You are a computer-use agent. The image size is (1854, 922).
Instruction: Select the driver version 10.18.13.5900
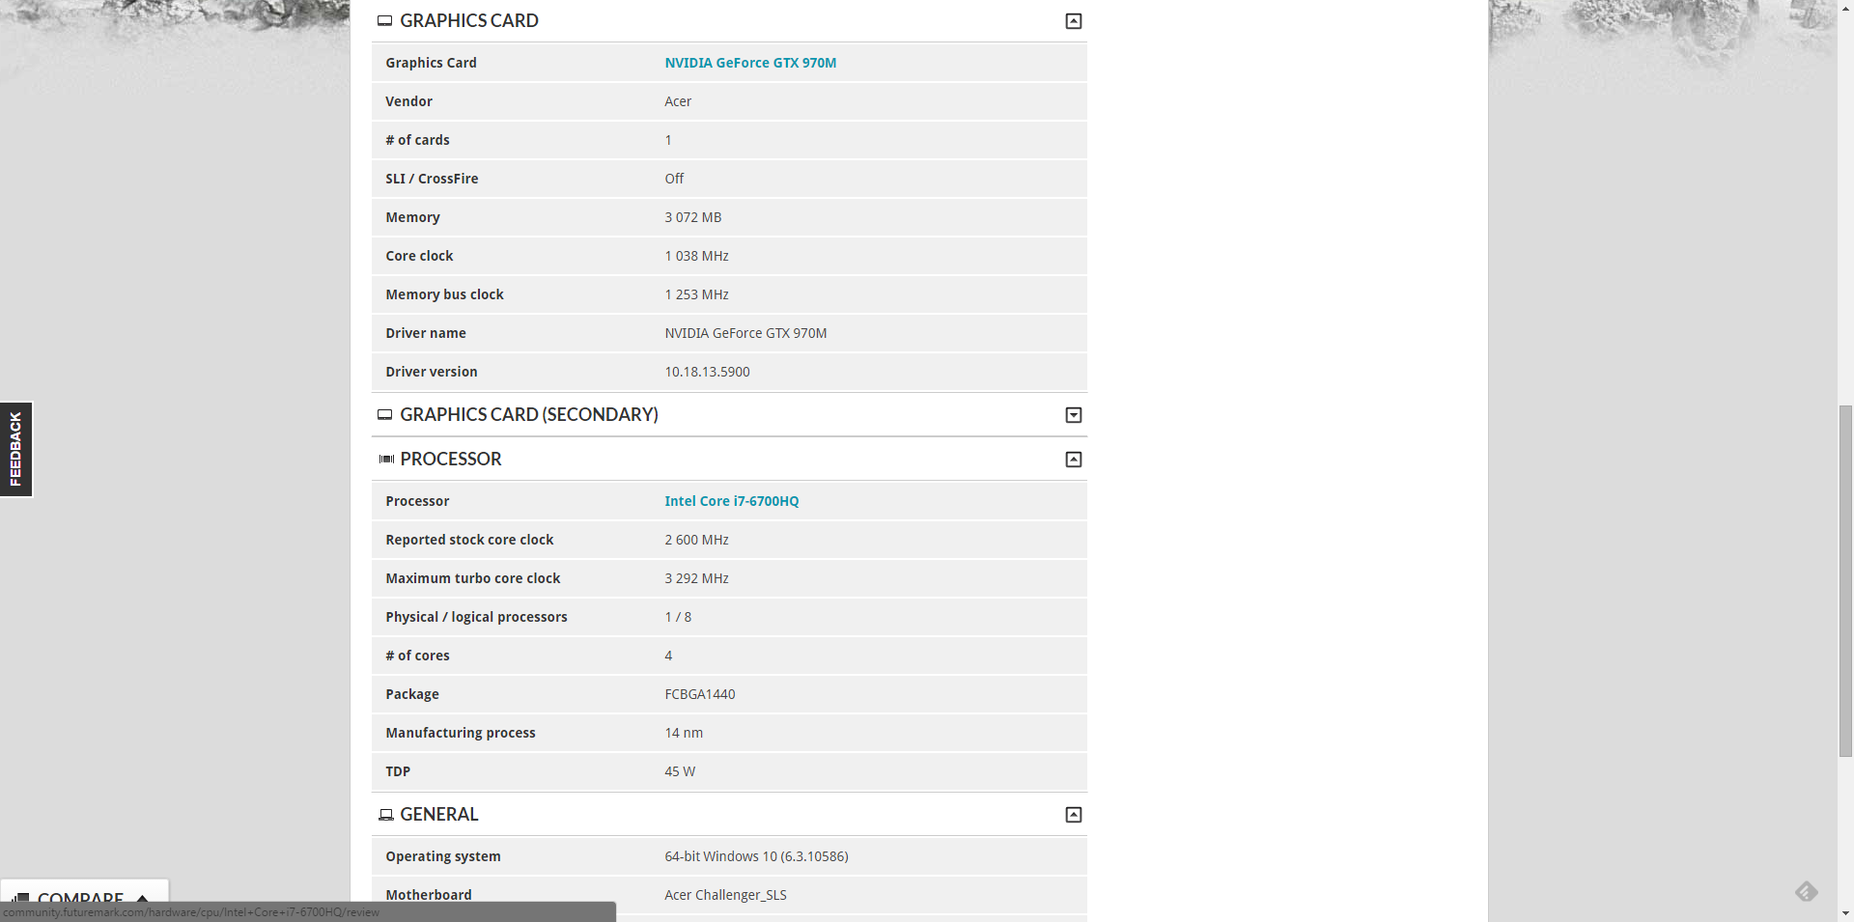point(707,372)
